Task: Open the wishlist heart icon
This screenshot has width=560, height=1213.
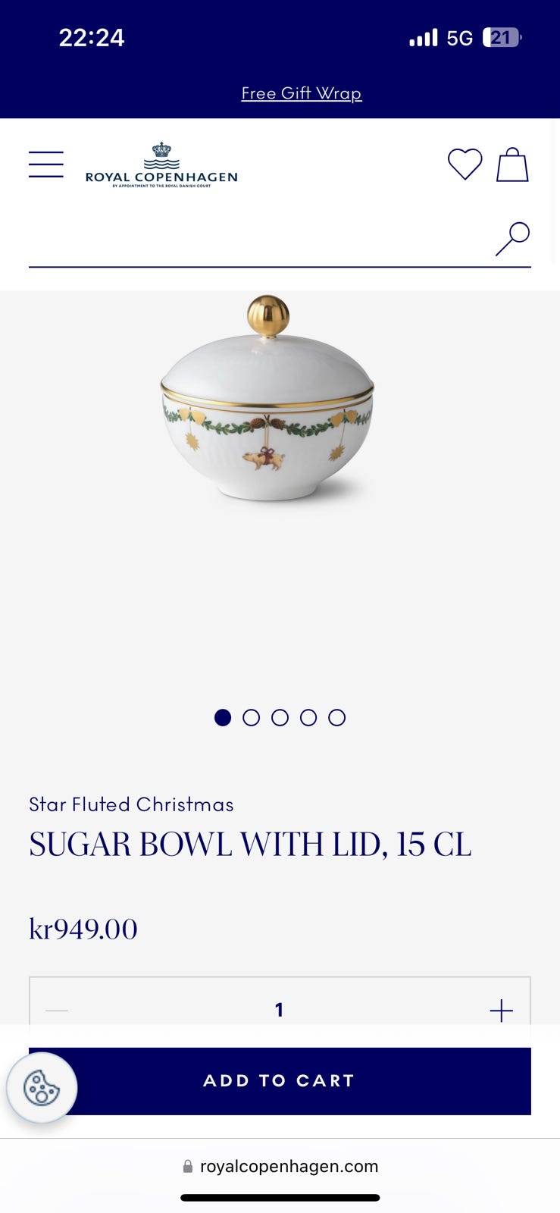Action: pyautogui.click(x=465, y=164)
